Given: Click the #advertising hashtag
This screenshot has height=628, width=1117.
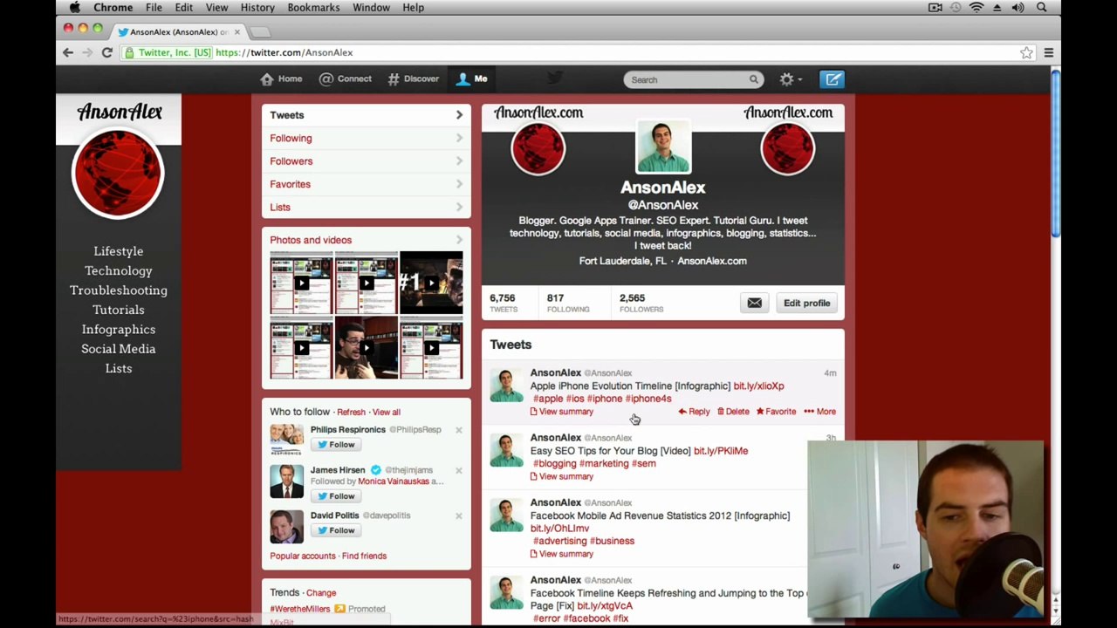Looking at the screenshot, I should coord(560,541).
